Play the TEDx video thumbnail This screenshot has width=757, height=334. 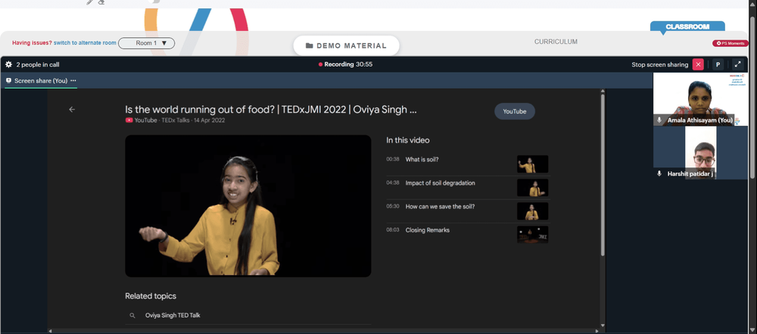point(248,206)
